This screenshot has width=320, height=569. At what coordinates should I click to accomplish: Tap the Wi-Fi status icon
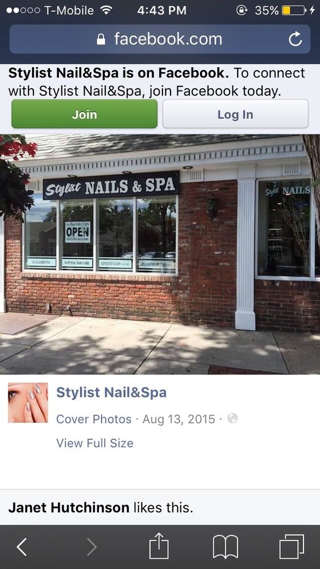pyautogui.click(x=106, y=10)
